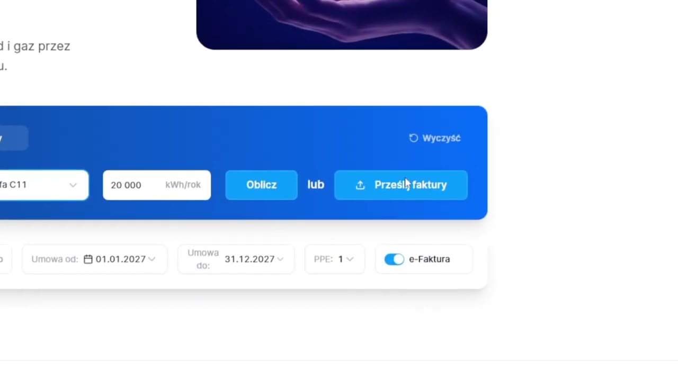This screenshot has width=678, height=381.
Task: Click the kWh/rok unit label
Action: coord(183,185)
